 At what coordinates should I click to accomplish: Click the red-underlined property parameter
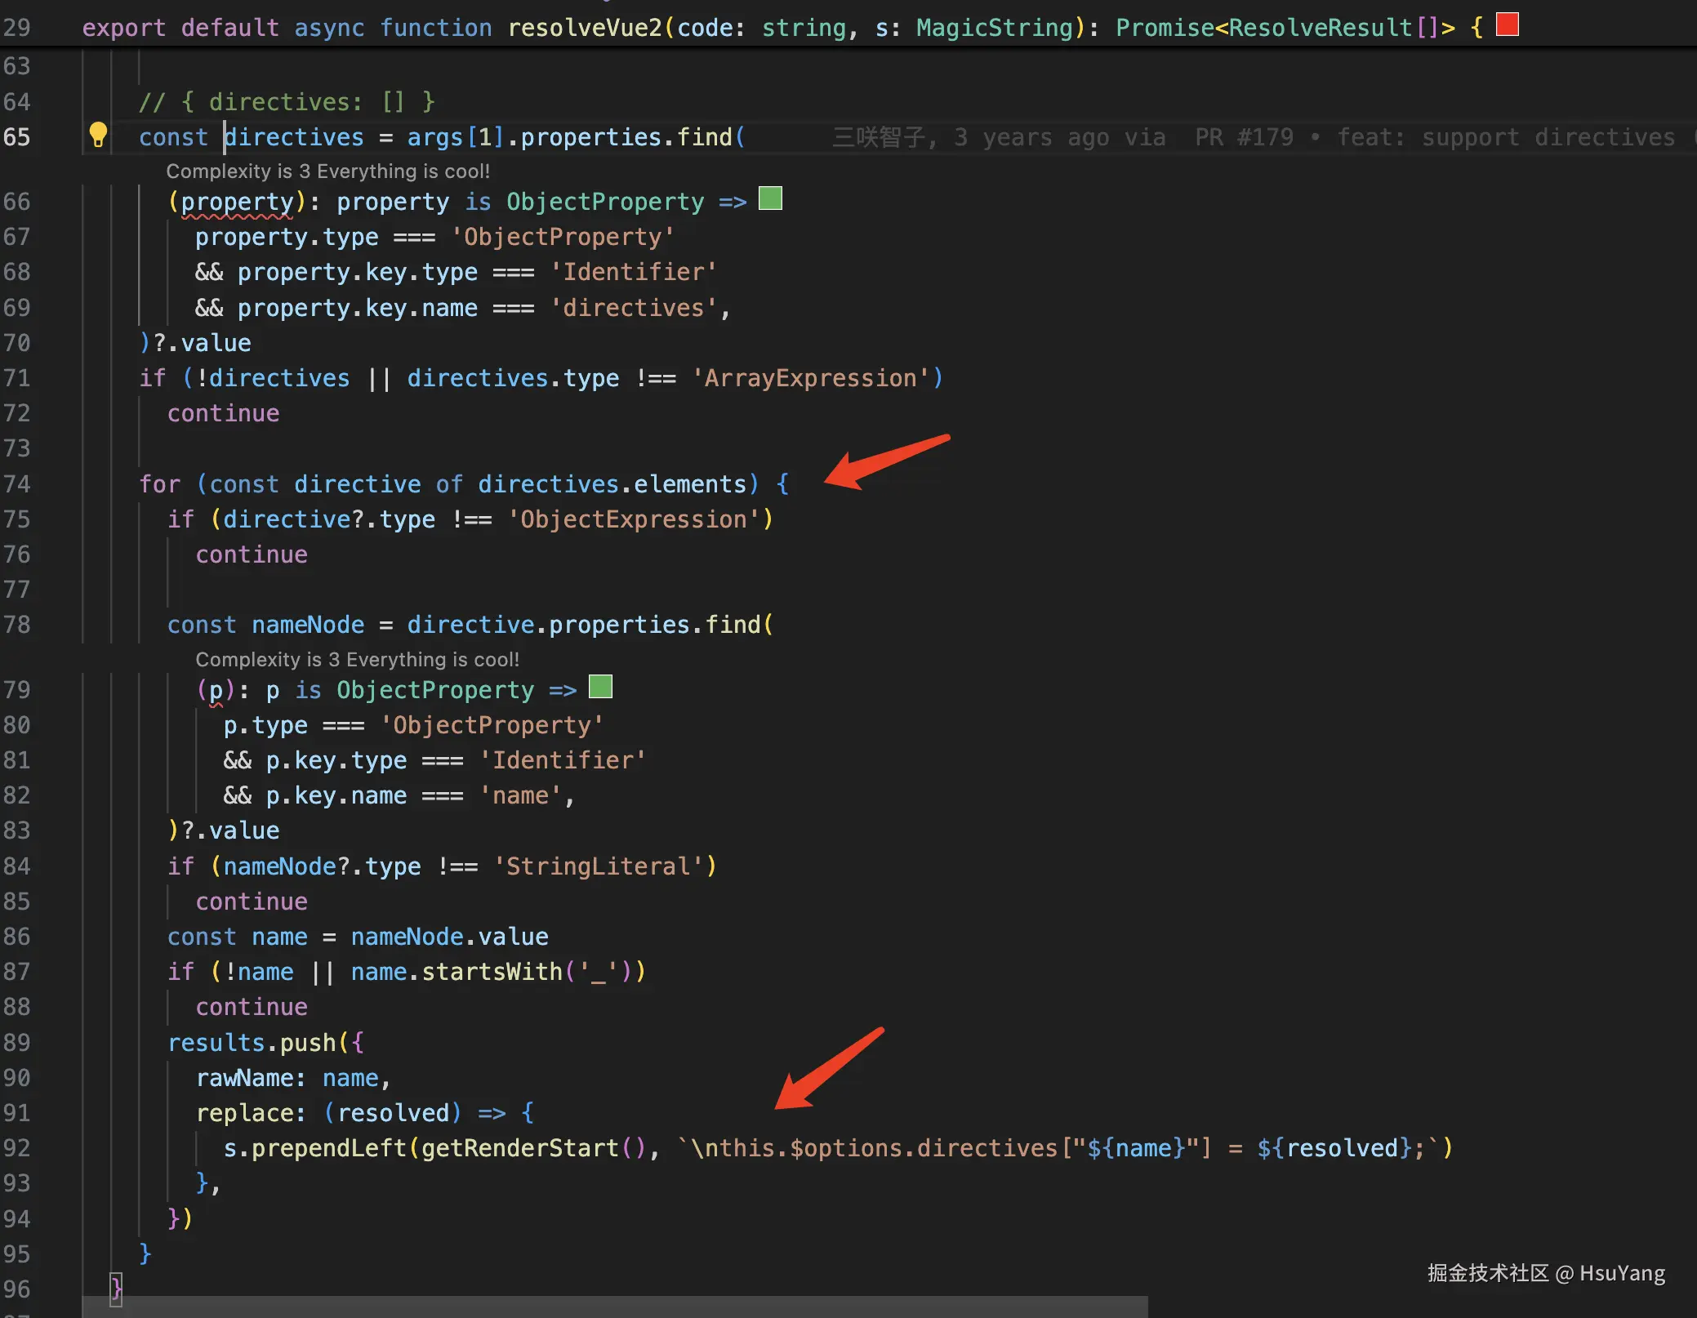click(x=237, y=202)
